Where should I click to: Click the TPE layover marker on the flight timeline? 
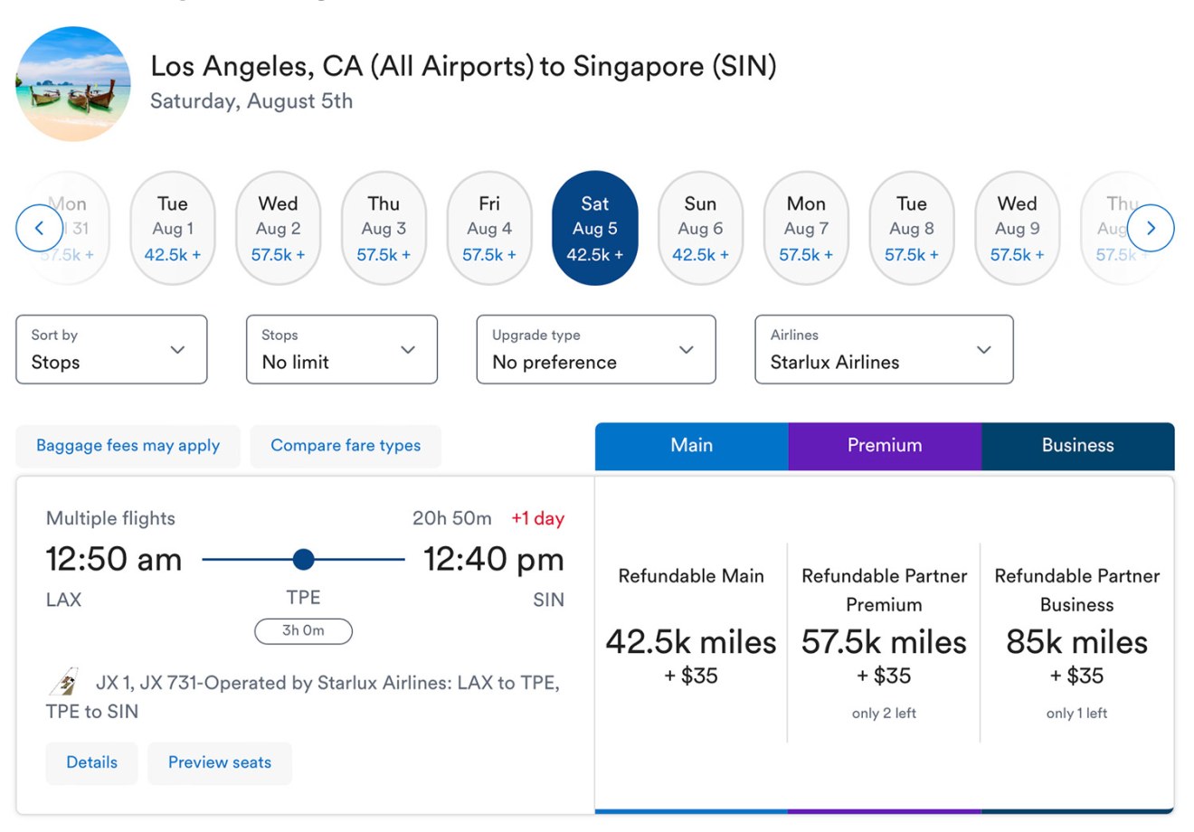click(304, 560)
